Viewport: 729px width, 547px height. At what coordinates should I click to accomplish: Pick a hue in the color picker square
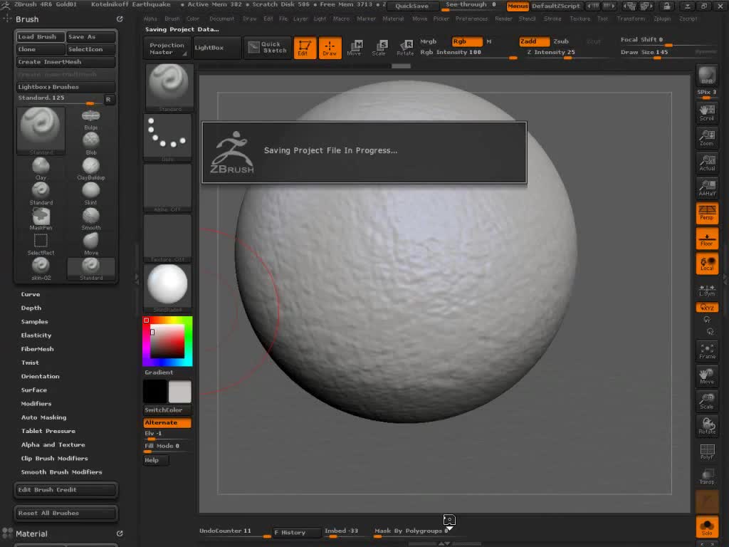167,341
